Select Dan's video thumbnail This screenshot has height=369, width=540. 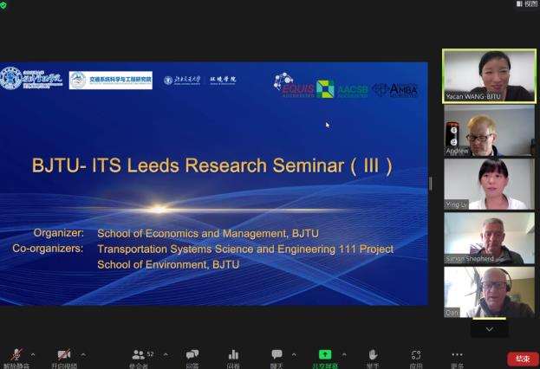pos(489,292)
